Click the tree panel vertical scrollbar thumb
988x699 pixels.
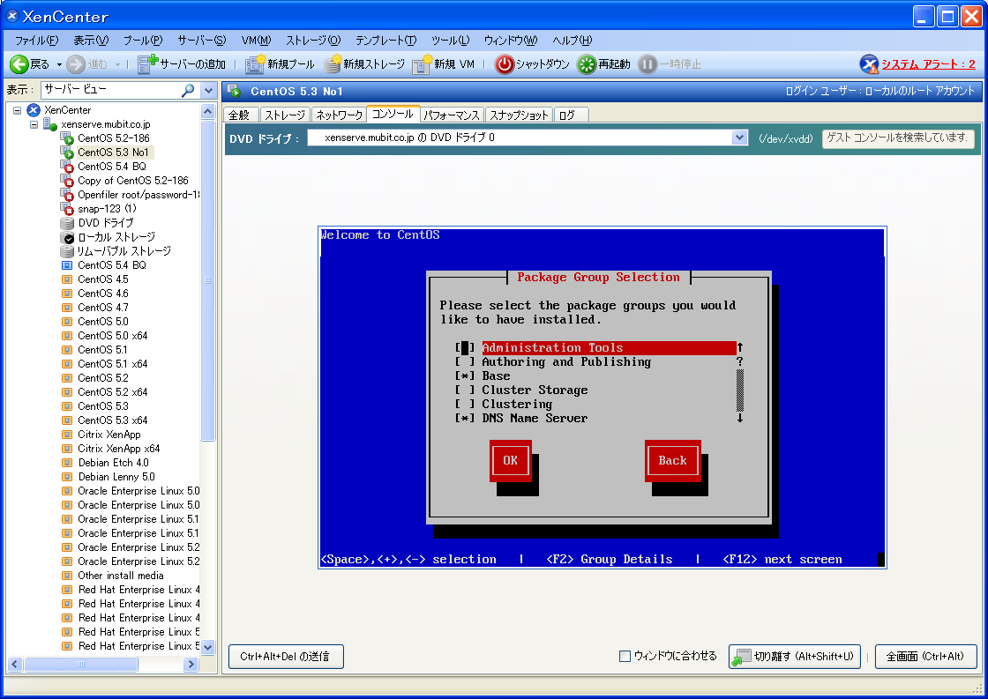click(x=208, y=280)
